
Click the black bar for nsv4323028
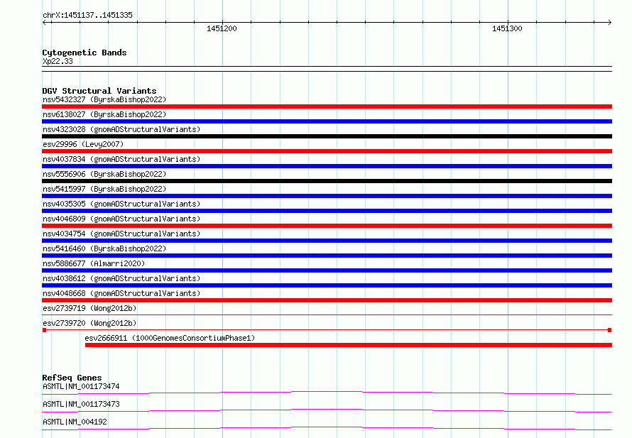tap(327, 136)
